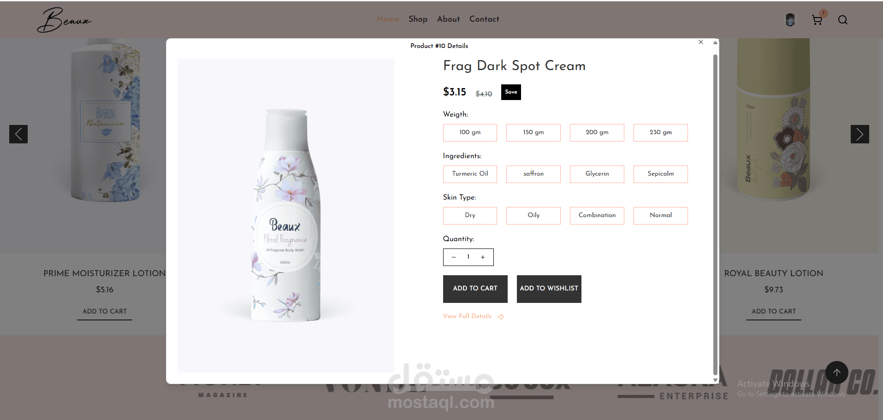Viewport: 883px width, 420px height.
Task: Click the Frag Dark Spot Cream product image
Action: click(x=286, y=215)
